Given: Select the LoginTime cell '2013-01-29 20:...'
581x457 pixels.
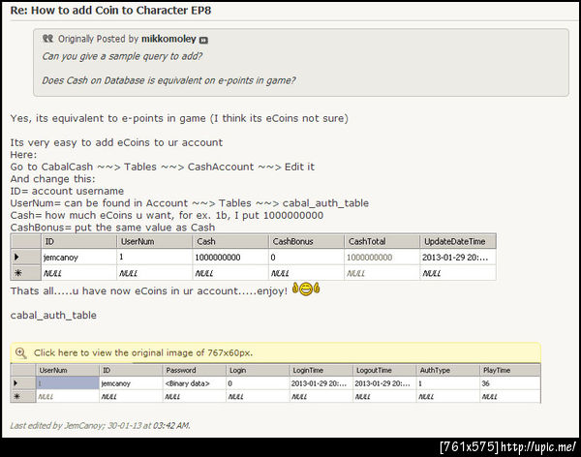Looking at the screenshot, I should click(321, 383).
